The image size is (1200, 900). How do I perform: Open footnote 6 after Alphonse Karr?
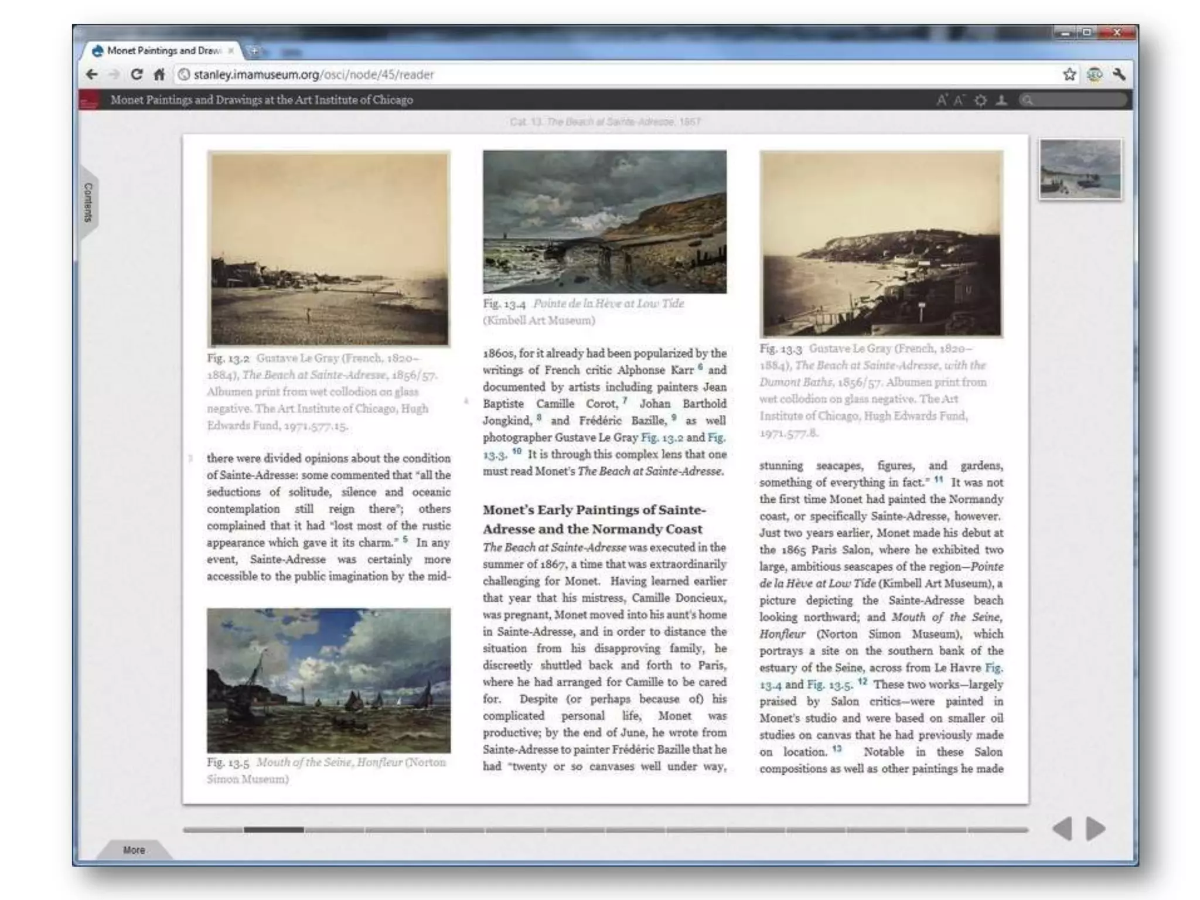pos(700,367)
